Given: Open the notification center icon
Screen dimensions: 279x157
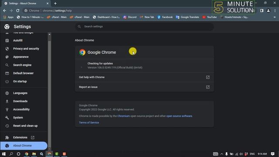Looking at the screenshot, I should (272, 154).
